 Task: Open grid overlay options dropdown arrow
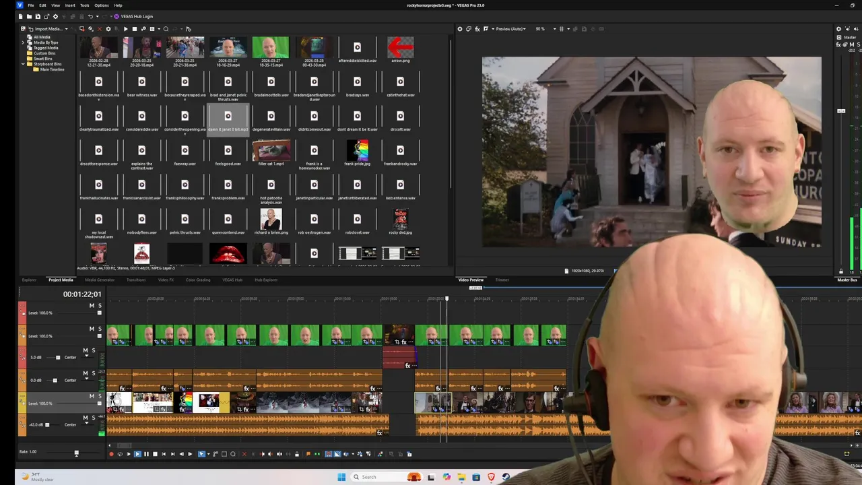[568, 29]
